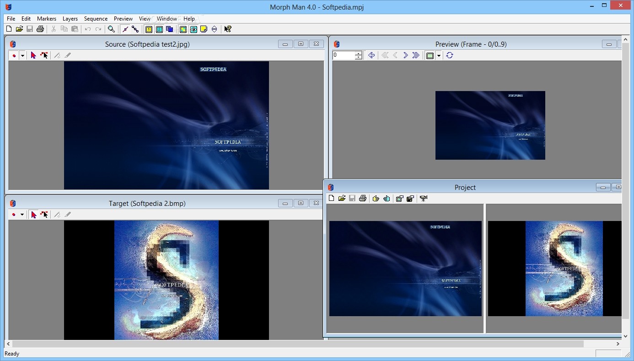Toggle the Target window button labeled 2
The image size is (634, 361).
[159, 29]
